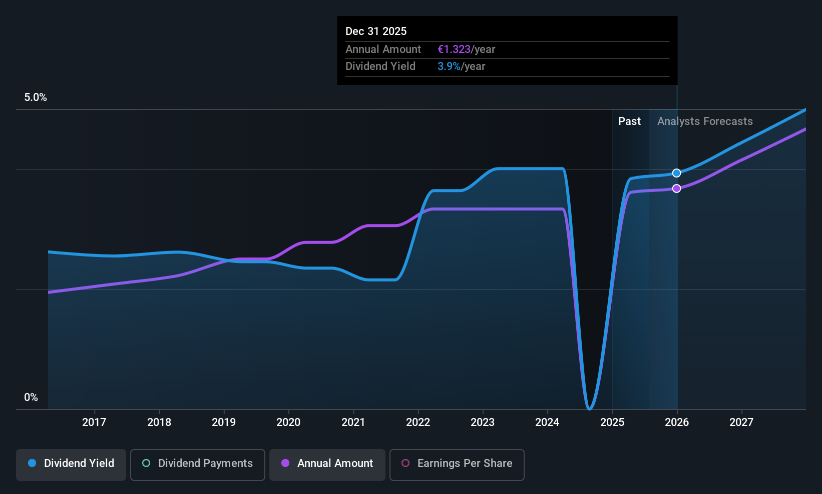822x494 pixels.
Task: Click the Past region label
Action: [629, 121]
